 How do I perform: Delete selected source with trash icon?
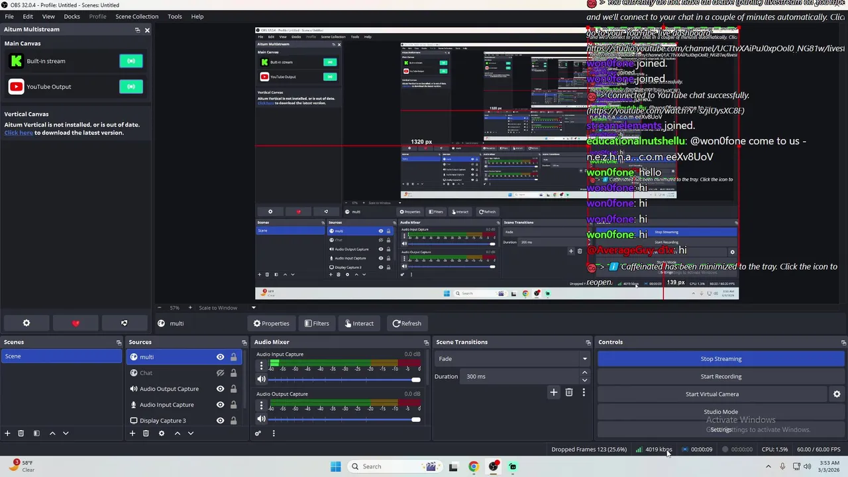[x=146, y=433]
